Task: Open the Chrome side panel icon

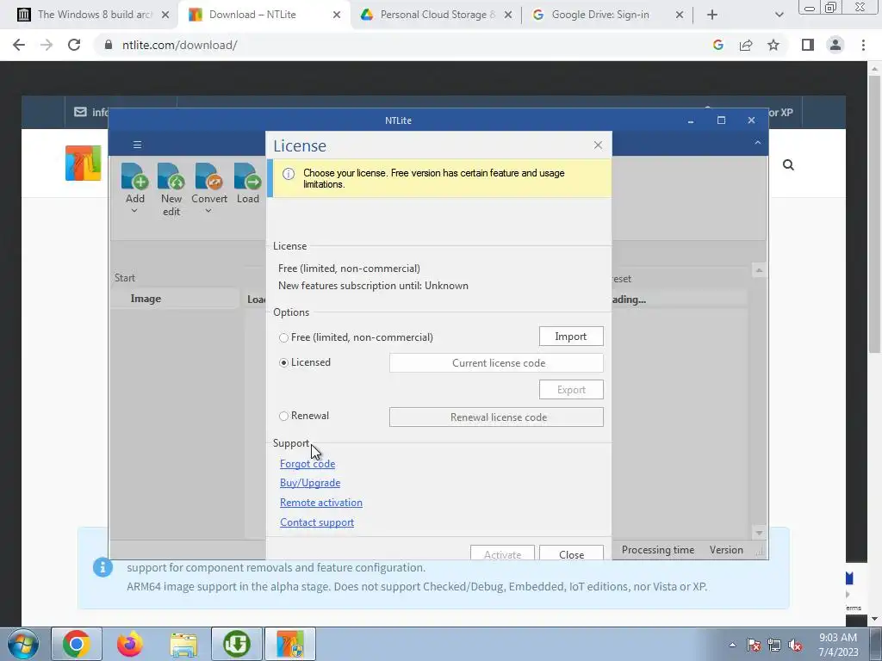Action: pos(808,45)
